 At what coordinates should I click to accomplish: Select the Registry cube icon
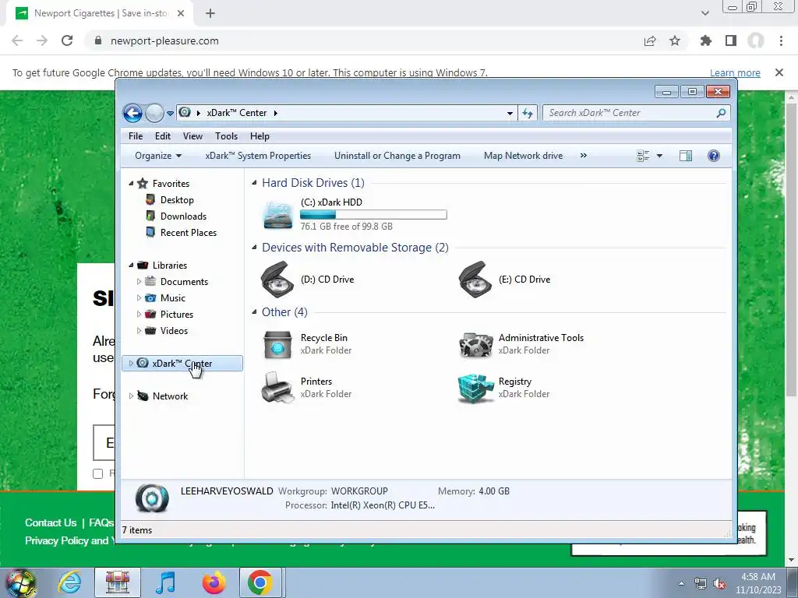pos(475,389)
